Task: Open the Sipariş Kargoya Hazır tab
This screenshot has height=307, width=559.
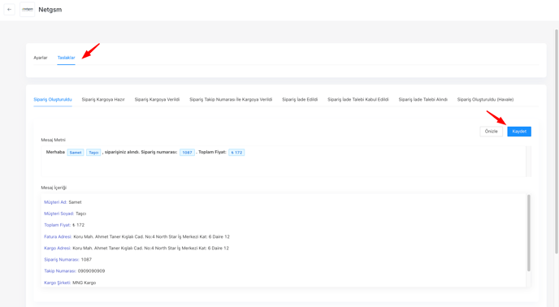Action: 103,99
